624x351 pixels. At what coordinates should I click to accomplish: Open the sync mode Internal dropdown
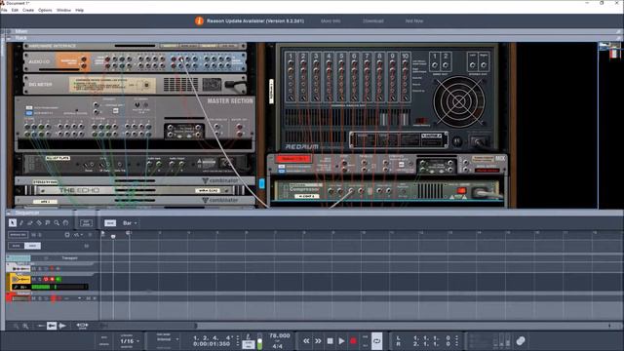pyautogui.click(x=167, y=339)
